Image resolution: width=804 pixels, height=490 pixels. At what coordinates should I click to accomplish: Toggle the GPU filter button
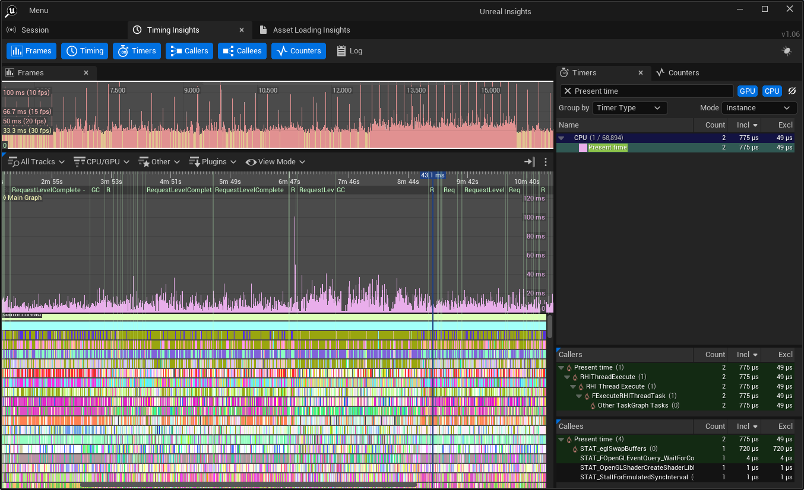747,91
